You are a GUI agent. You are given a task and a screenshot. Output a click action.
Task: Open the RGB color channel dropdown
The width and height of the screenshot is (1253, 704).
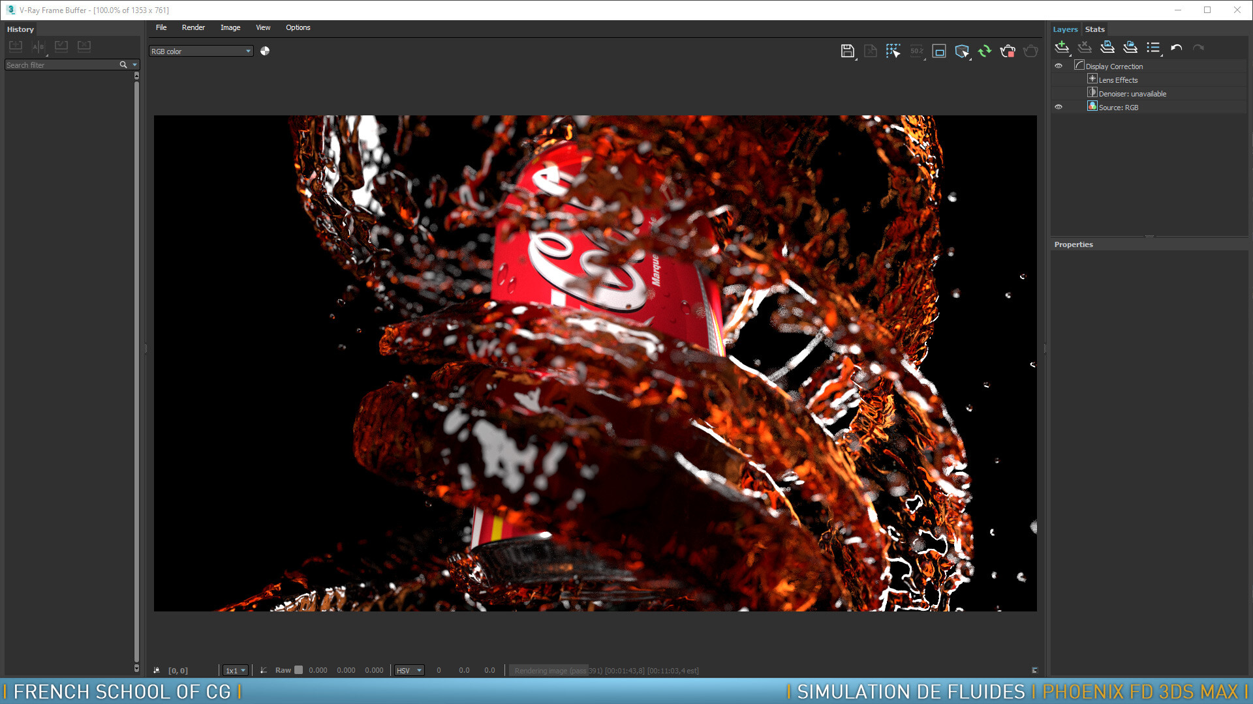coord(201,51)
